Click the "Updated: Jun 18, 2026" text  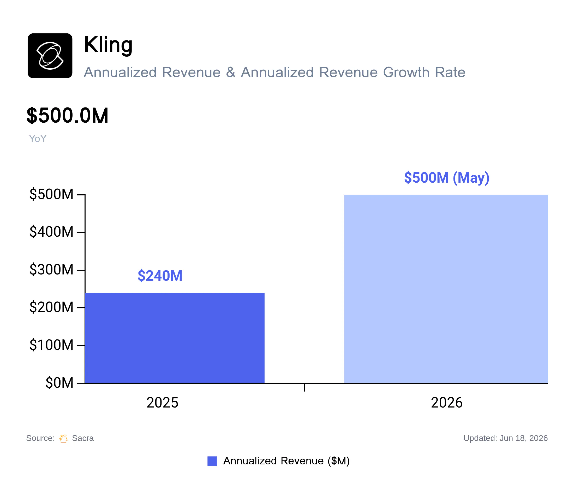pos(506,438)
